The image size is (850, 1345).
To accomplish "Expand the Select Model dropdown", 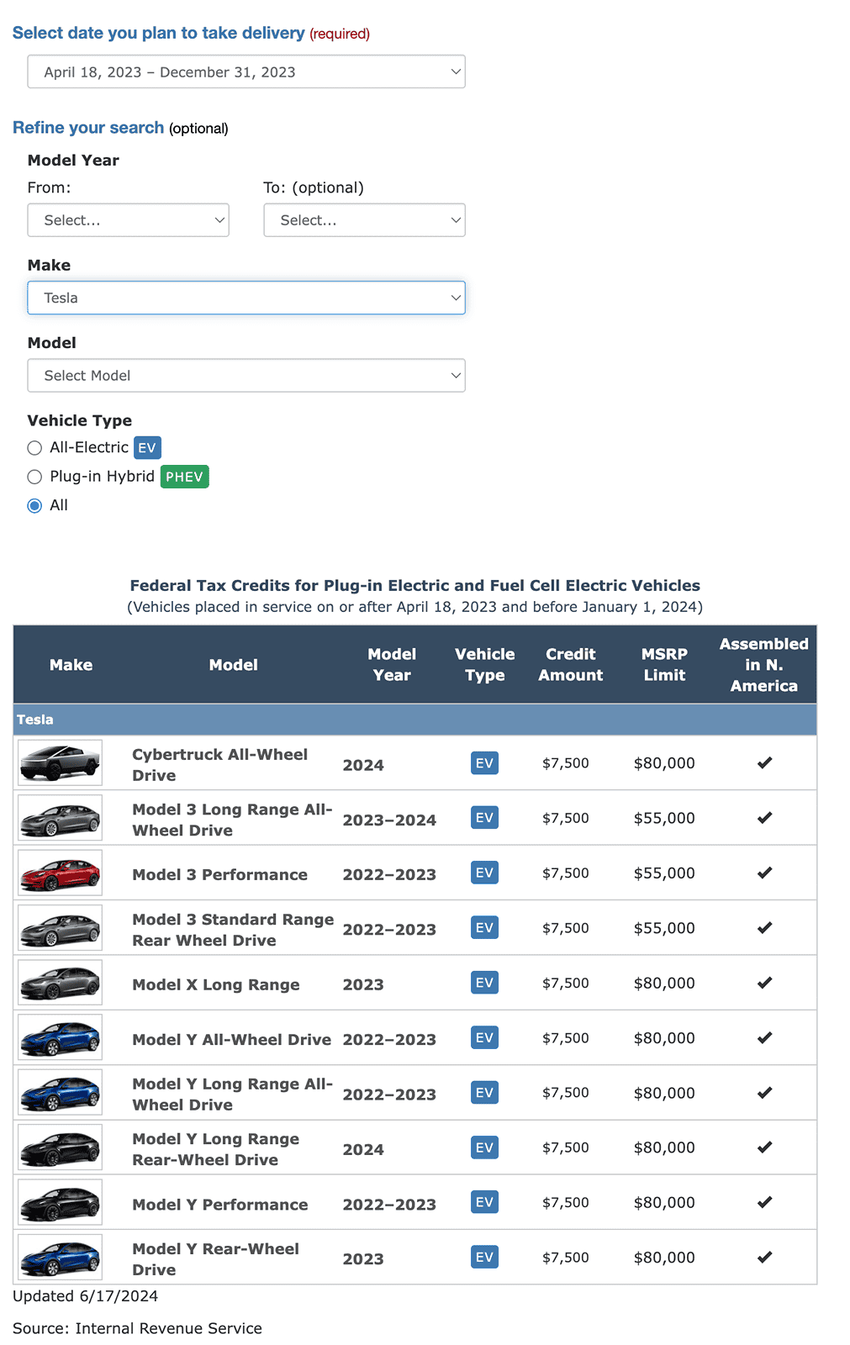I will pos(246,376).
